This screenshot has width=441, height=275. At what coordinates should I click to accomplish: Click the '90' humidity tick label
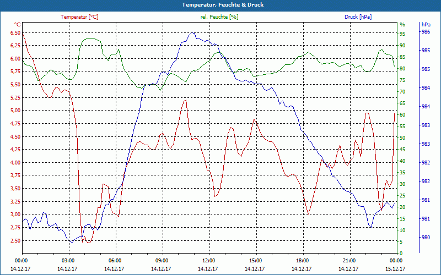click(402, 46)
